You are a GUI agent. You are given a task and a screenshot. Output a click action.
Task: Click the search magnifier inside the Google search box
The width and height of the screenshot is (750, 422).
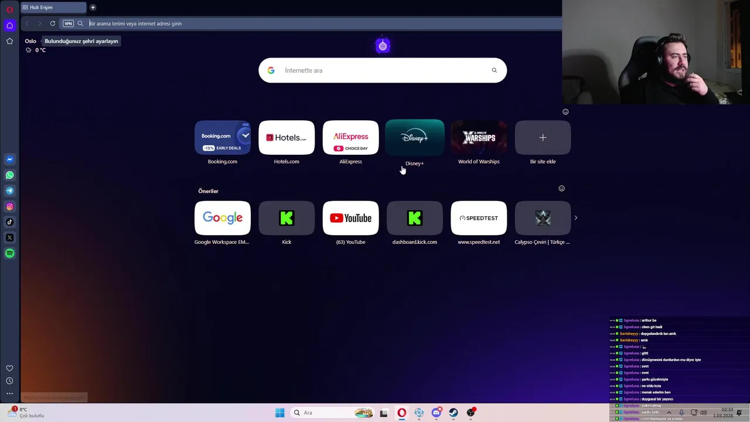click(494, 70)
